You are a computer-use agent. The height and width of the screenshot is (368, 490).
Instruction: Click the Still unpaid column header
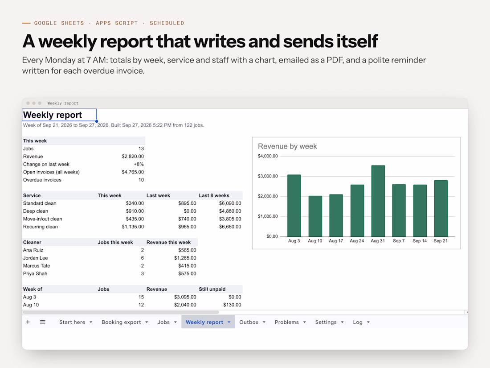pos(212,289)
